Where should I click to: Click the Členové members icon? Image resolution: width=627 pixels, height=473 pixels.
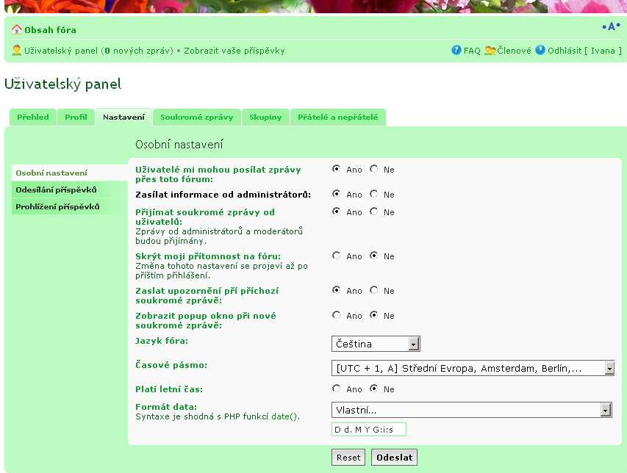(490, 51)
